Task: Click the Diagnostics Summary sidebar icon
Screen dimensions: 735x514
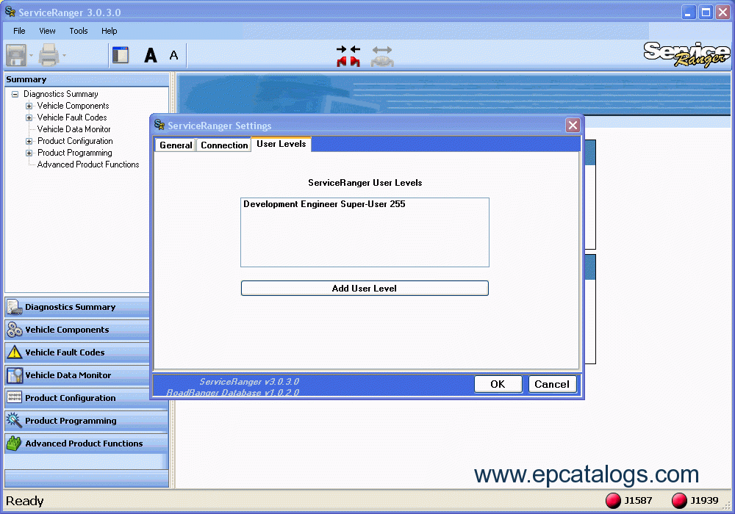Action: coord(15,307)
